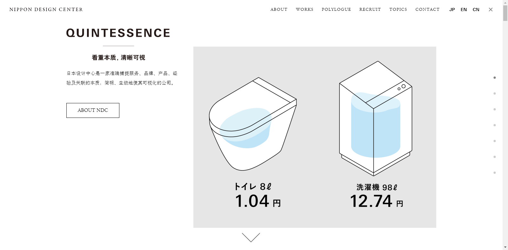Viewport: 508px width, 250px height.
Task: Close the header menu with X icon
Action: pyautogui.click(x=491, y=10)
